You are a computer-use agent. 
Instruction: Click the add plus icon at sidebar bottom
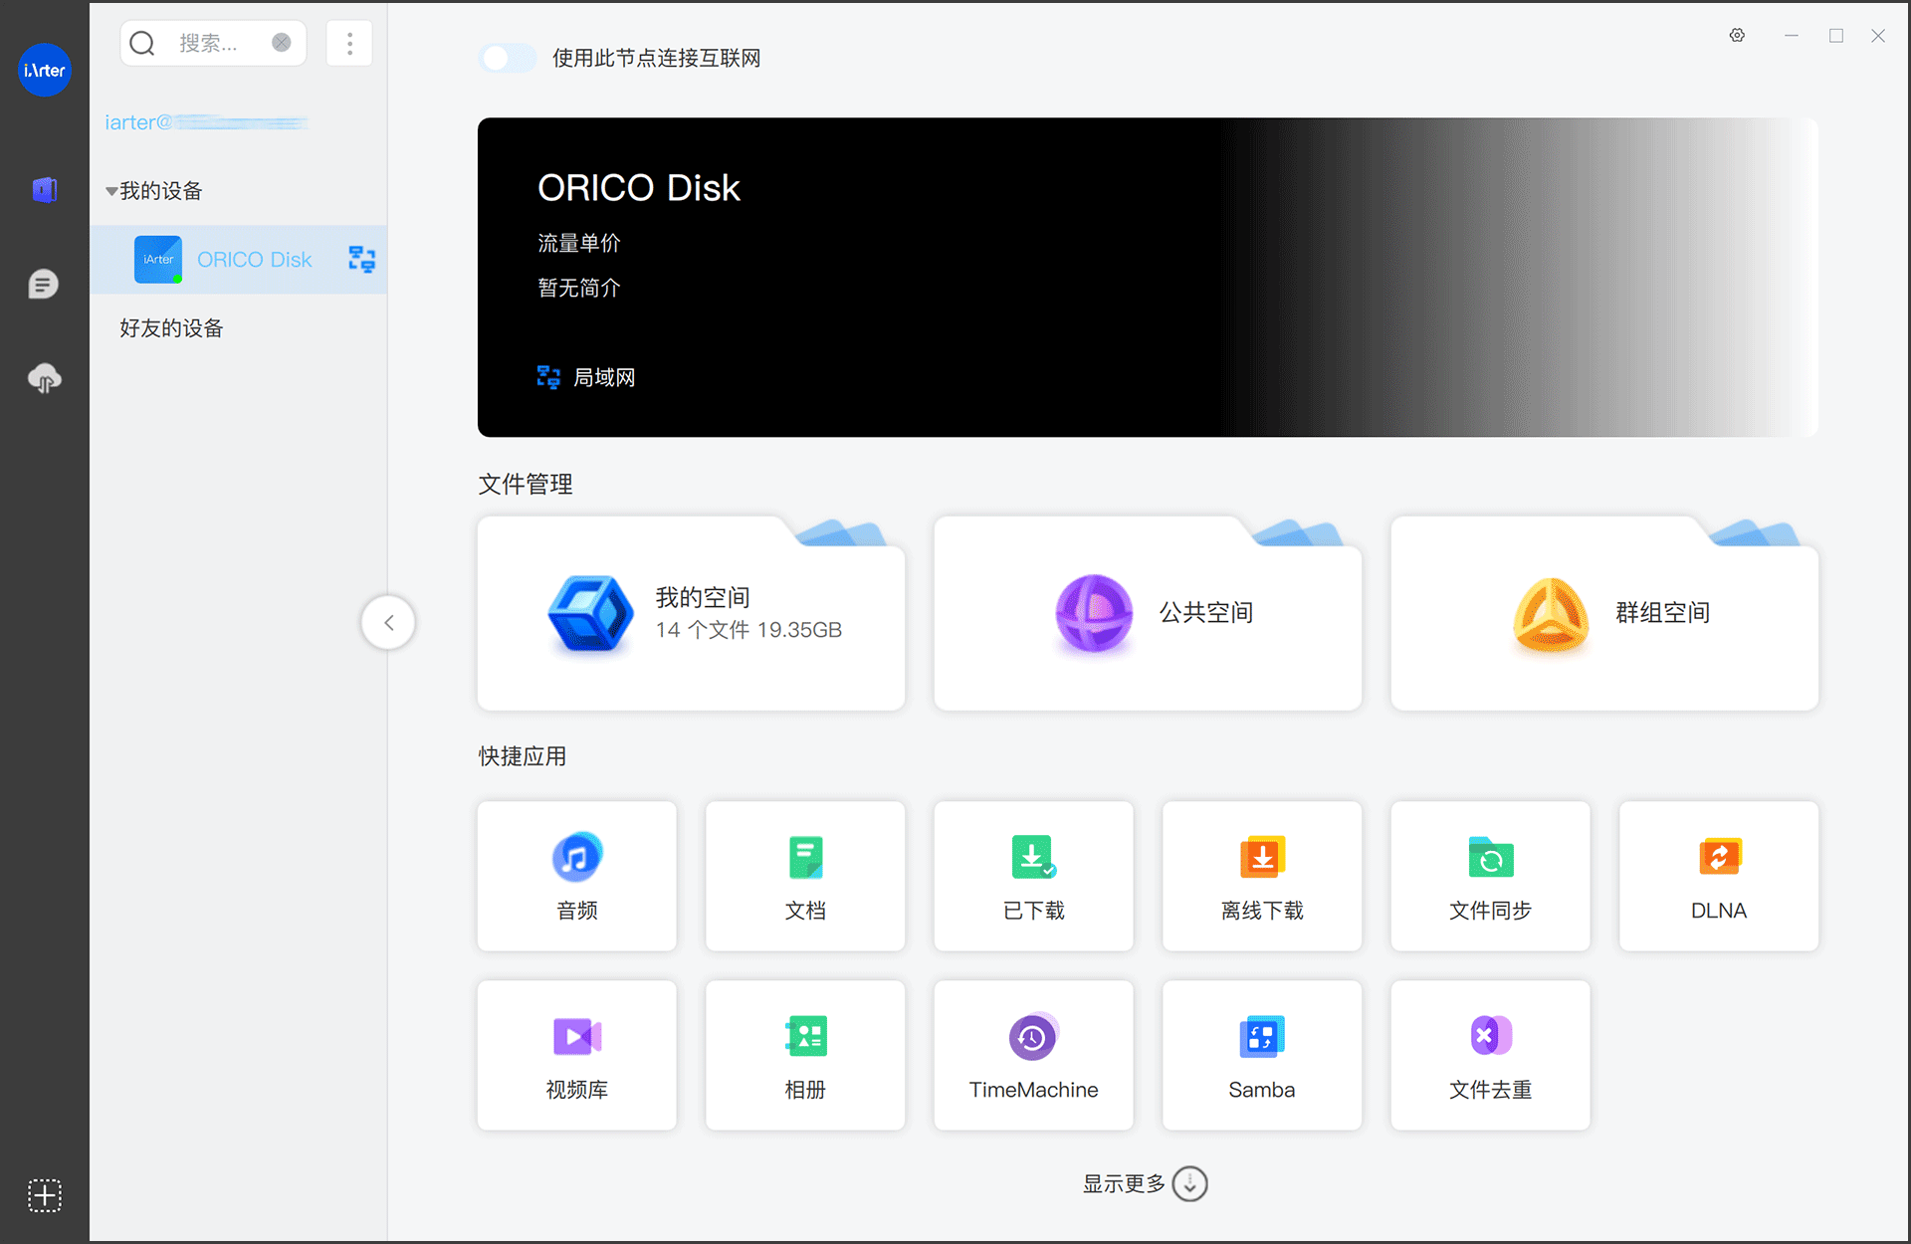[x=45, y=1194]
